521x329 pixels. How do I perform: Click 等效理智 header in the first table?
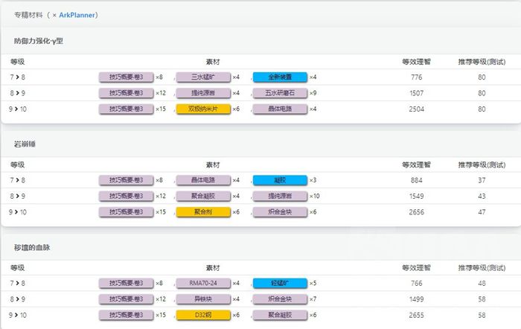click(x=416, y=61)
